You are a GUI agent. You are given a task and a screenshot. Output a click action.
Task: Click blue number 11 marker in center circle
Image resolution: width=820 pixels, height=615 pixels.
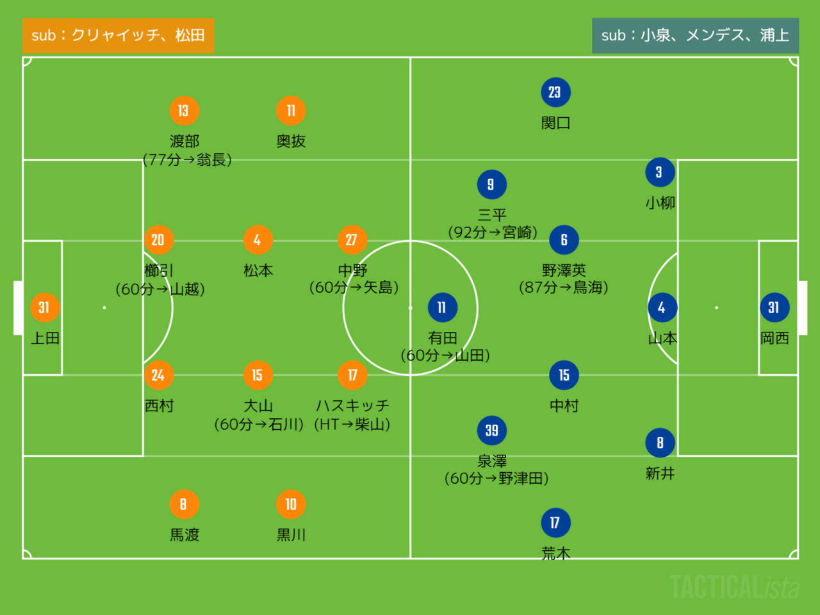pos(442,307)
